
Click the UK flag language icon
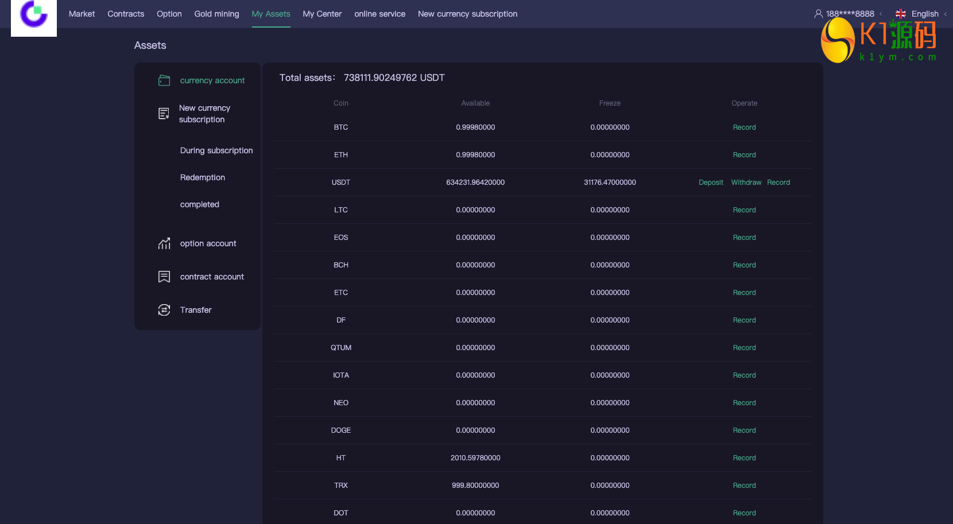(900, 14)
